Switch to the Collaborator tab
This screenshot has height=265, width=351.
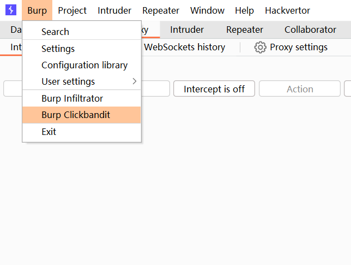(x=310, y=30)
